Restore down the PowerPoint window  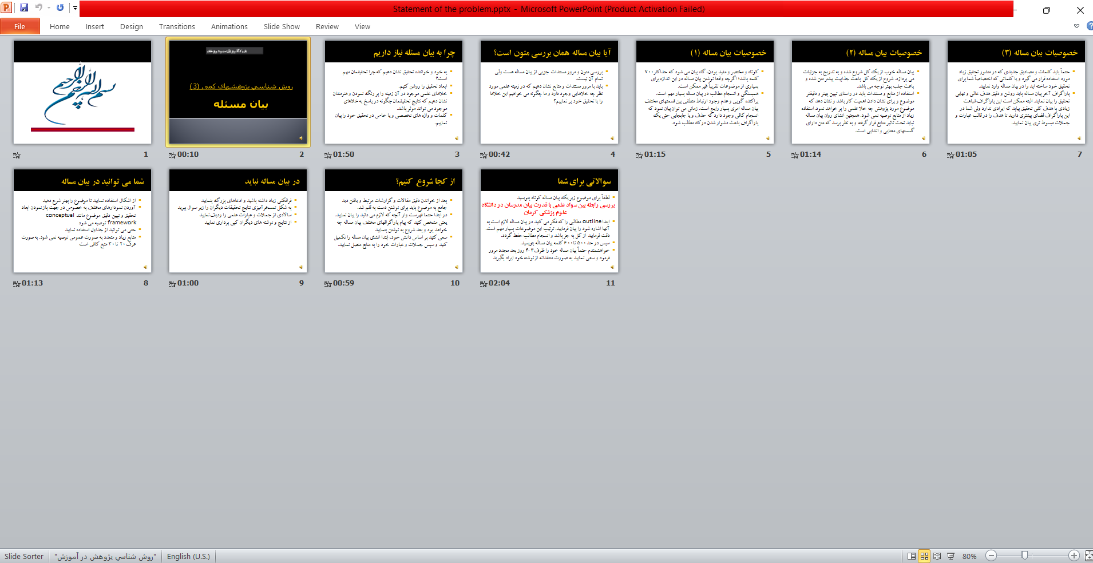[x=1047, y=10]
